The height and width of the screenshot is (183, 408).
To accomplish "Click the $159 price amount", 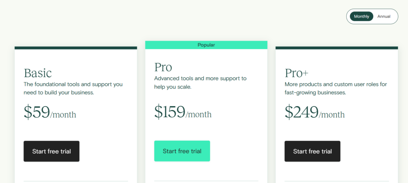I will pyautogui.click(x=170, y=112).
